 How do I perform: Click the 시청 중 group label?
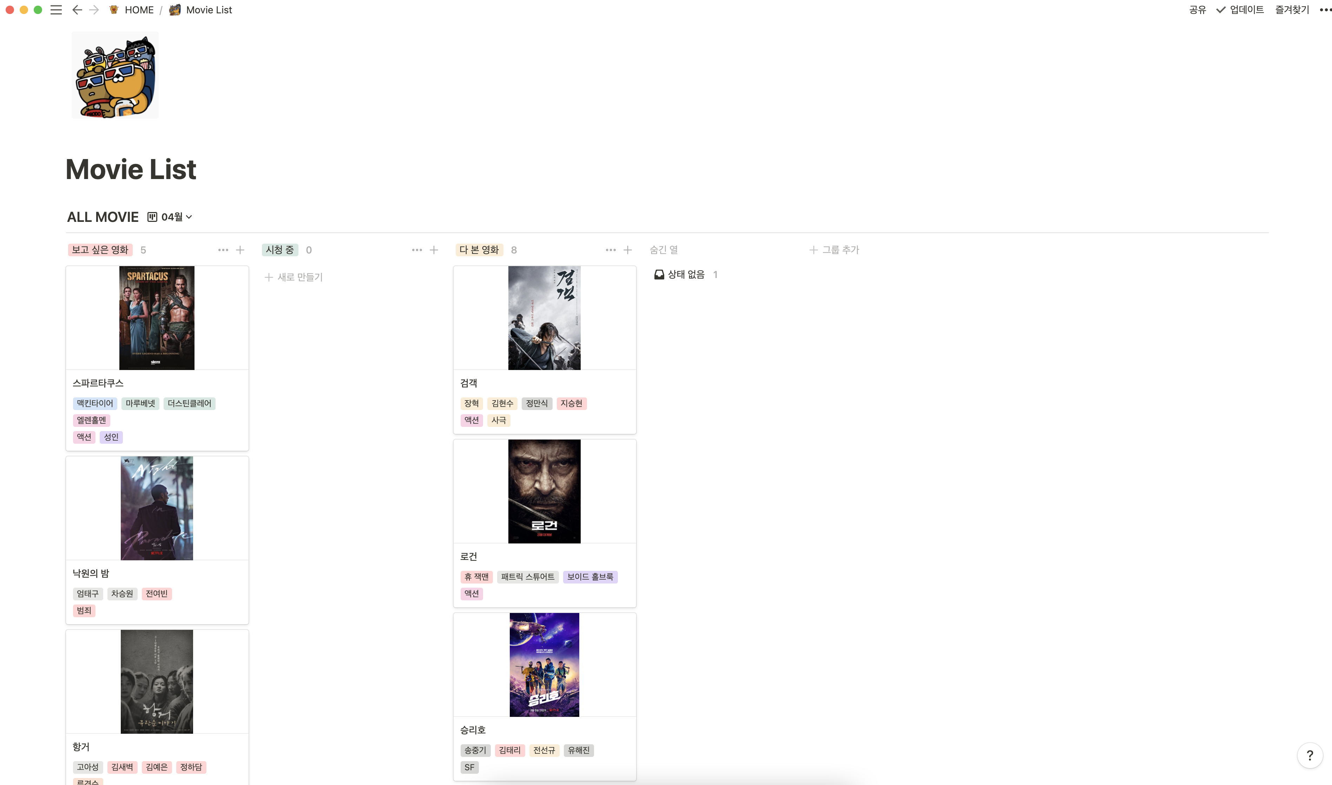pos(280,250)
